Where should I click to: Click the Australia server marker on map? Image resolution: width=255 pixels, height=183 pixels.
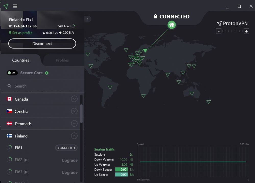coord(192,94)
